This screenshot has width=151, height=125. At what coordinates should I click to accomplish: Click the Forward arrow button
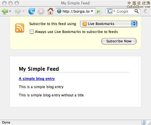[18, 11]
